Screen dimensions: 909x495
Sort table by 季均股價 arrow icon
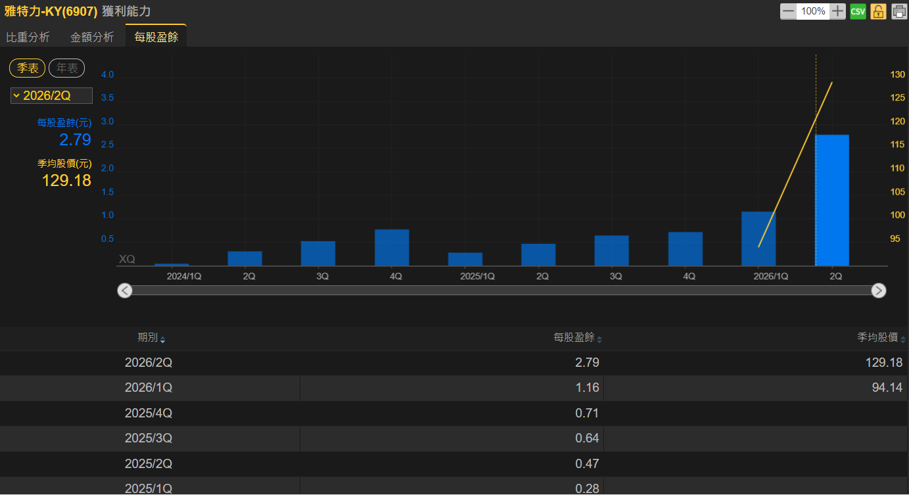(x=903, y=339)
